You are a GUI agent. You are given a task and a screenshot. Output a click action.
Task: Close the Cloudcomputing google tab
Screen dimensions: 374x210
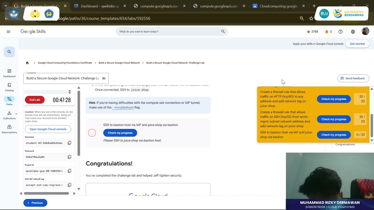coord(304,6)
